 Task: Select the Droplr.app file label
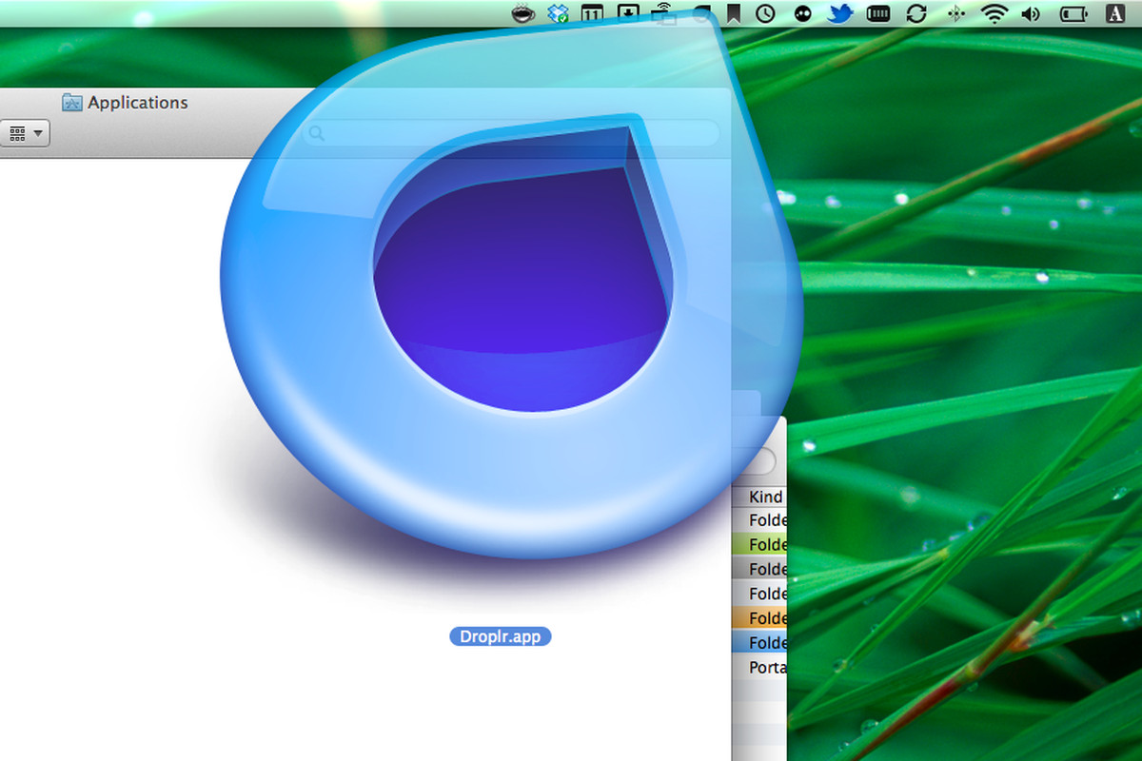[501, 636]
